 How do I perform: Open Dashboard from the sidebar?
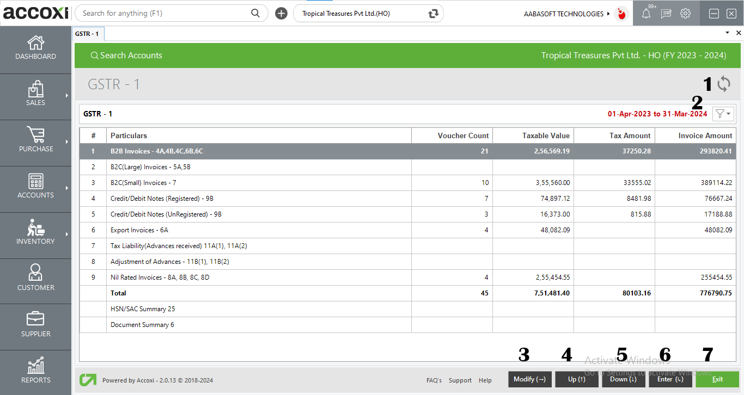pyautogui.click(x=36, y=48)
